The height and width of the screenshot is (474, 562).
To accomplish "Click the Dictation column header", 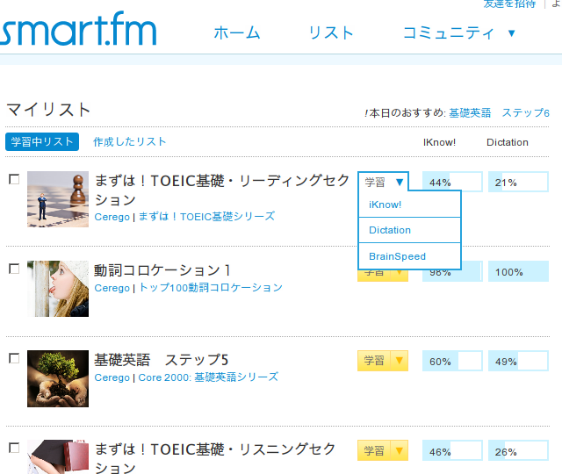I will [508, 142].
